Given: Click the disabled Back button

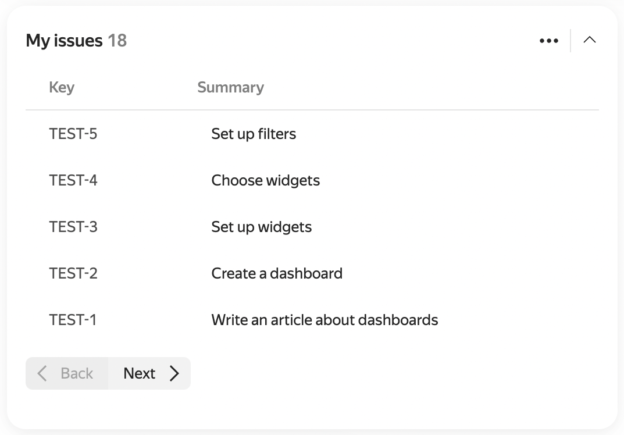Looking at the screenshot, I should pos(67,373).
